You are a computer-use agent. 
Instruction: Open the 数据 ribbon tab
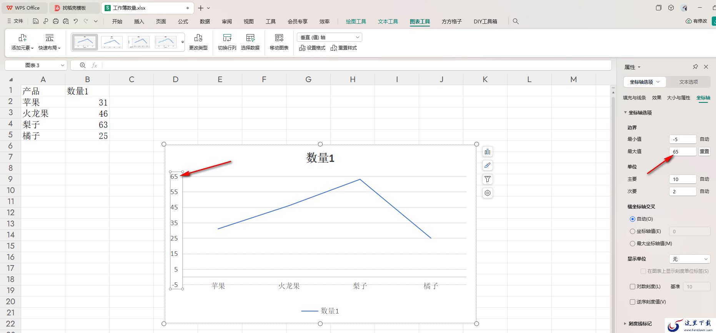(205, 21)
